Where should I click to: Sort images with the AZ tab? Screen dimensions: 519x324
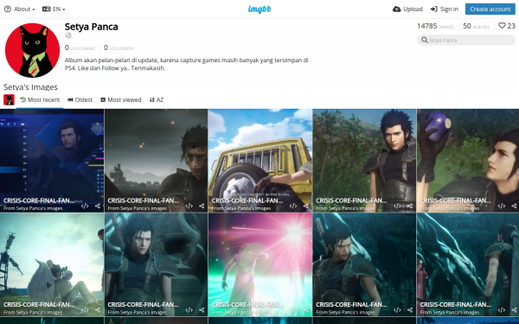[157, 100]
